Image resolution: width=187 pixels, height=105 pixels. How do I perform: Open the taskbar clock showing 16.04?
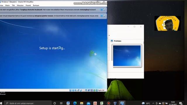[x=173, y=103]
